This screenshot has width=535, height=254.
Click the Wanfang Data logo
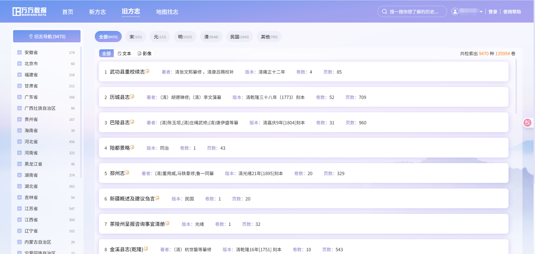point(30,11)
